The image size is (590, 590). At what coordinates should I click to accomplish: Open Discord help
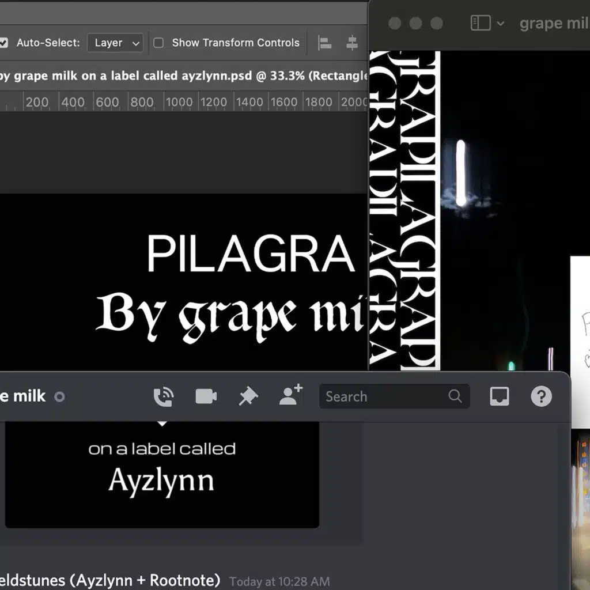(x=541, y=396)
